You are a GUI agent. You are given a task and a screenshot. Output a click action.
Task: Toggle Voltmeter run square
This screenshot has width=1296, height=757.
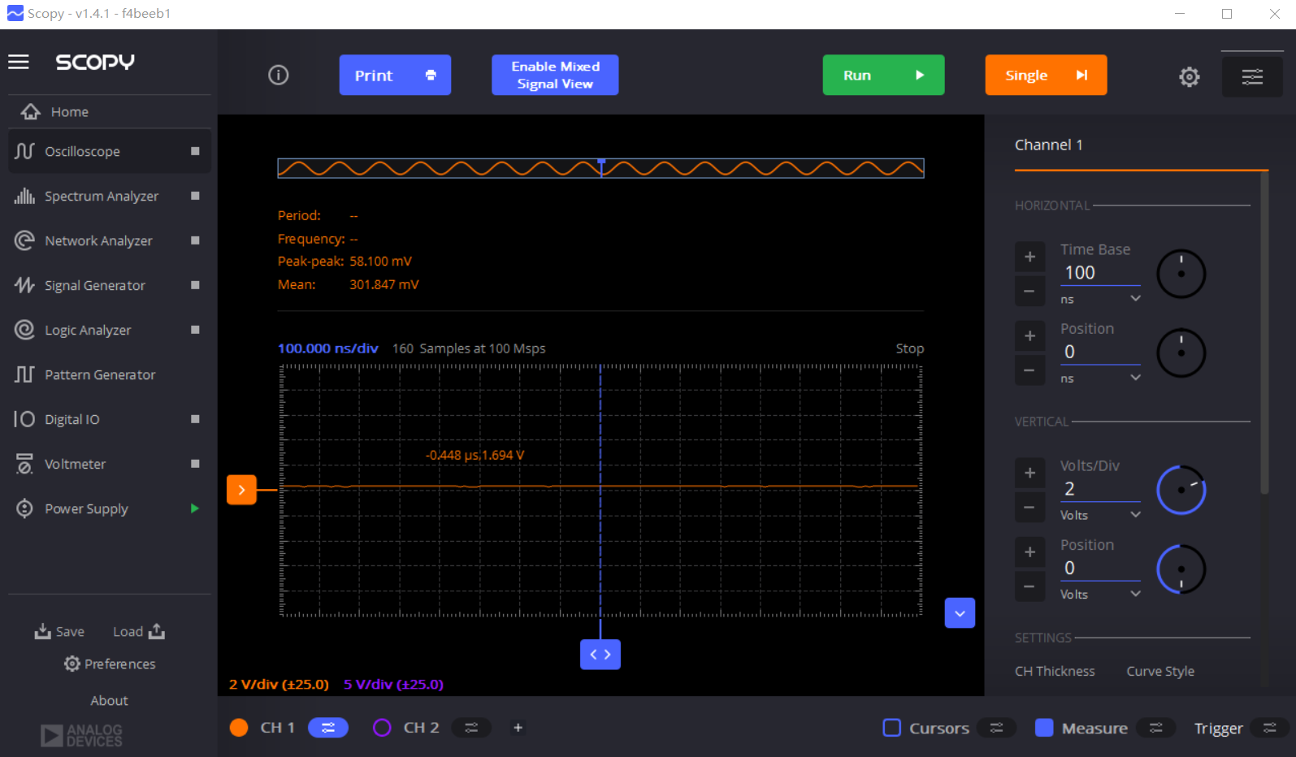pos(195,464)
